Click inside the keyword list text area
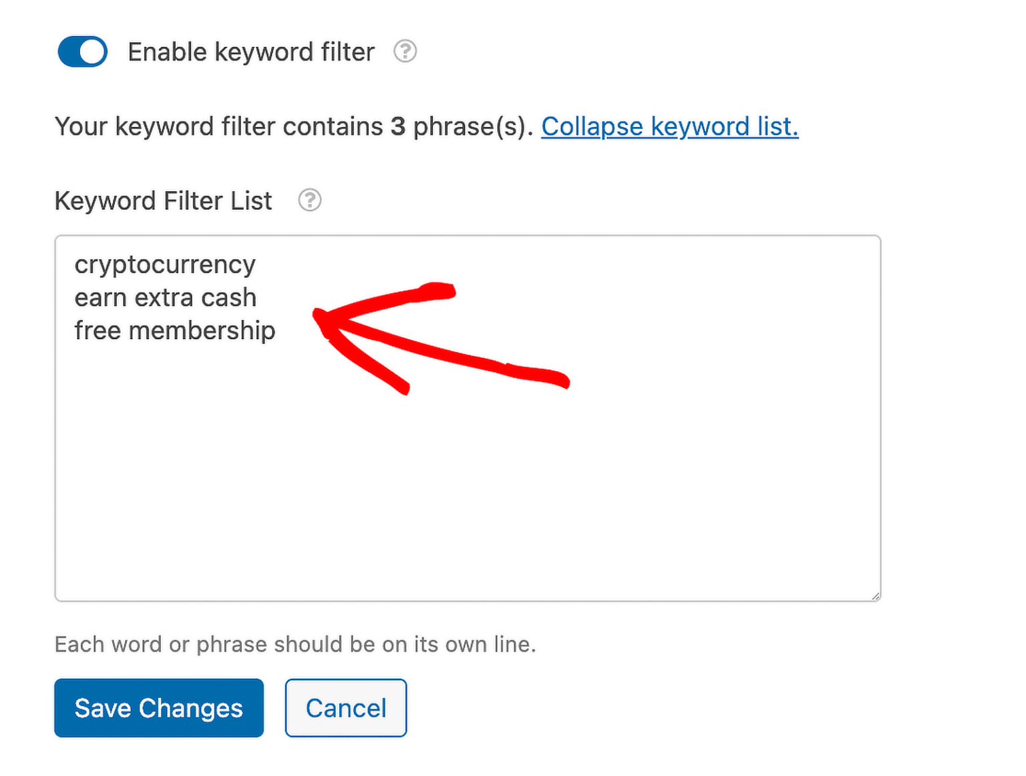This screenshot has width=1026, height=776. 468,467
